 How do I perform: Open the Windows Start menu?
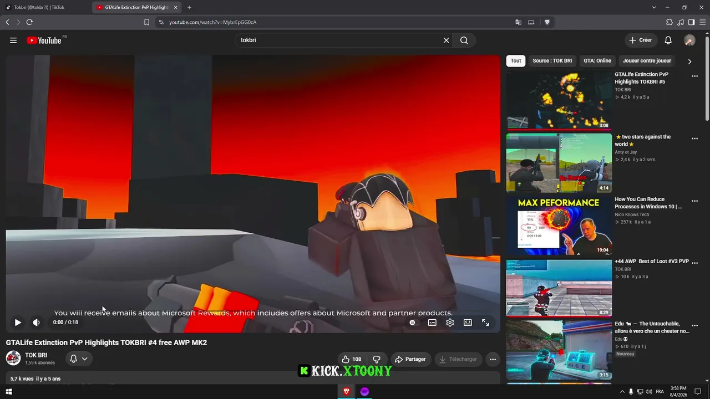(9, 392)
